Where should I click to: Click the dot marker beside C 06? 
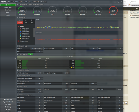[x=71, y=63]
